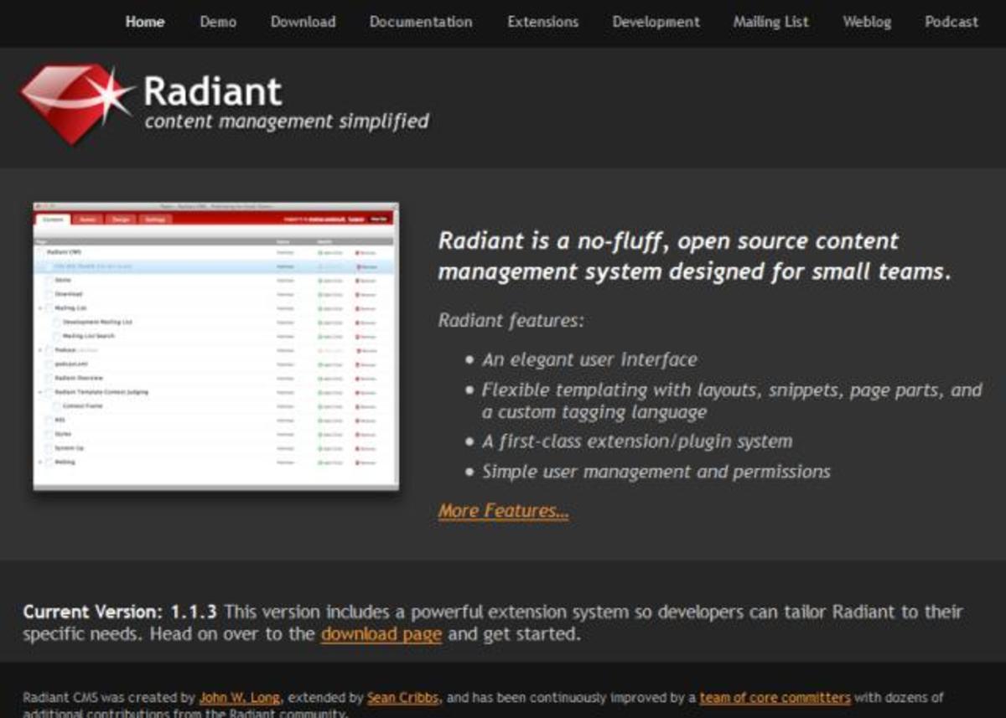This screenshot has width=1006, height=718.
Task: Expand the Mailing List tree node
Action: pyautogui.click(x=41, y=308)
